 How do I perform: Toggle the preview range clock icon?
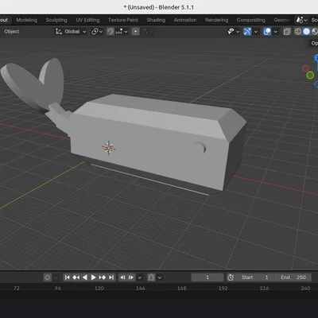click(231, 277)
